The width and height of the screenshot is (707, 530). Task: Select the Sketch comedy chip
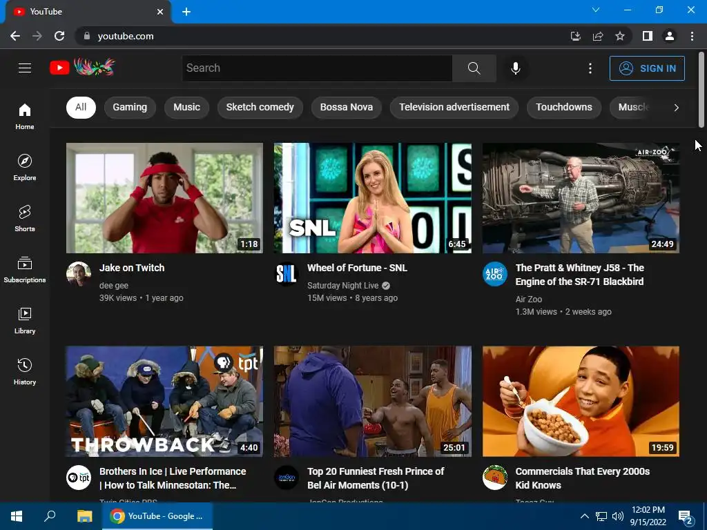260,107
